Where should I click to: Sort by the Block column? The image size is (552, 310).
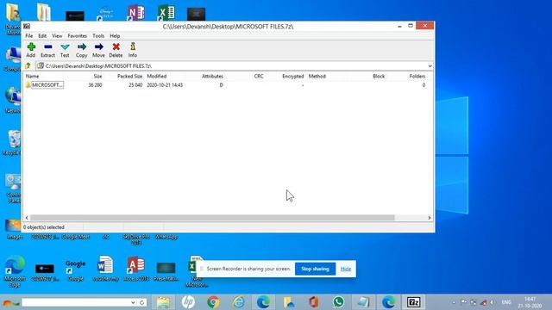[379, 77]
